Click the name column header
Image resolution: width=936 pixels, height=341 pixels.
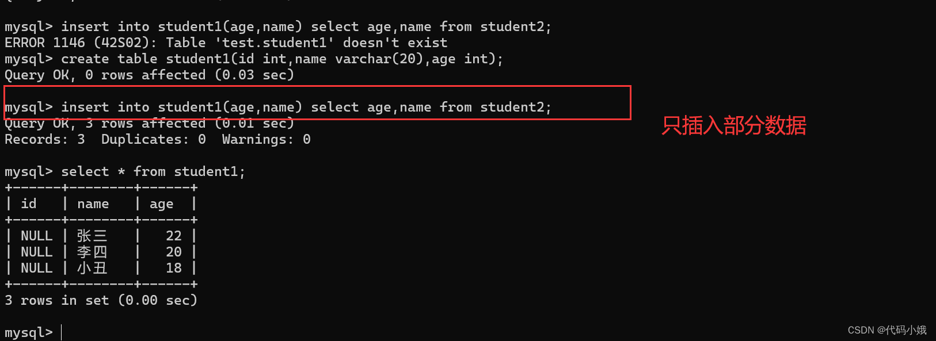click(x=93, y=204)
